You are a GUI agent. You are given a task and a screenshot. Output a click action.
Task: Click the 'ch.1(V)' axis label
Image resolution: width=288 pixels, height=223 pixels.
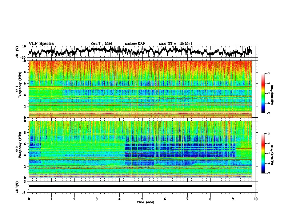tap(17, 52)
